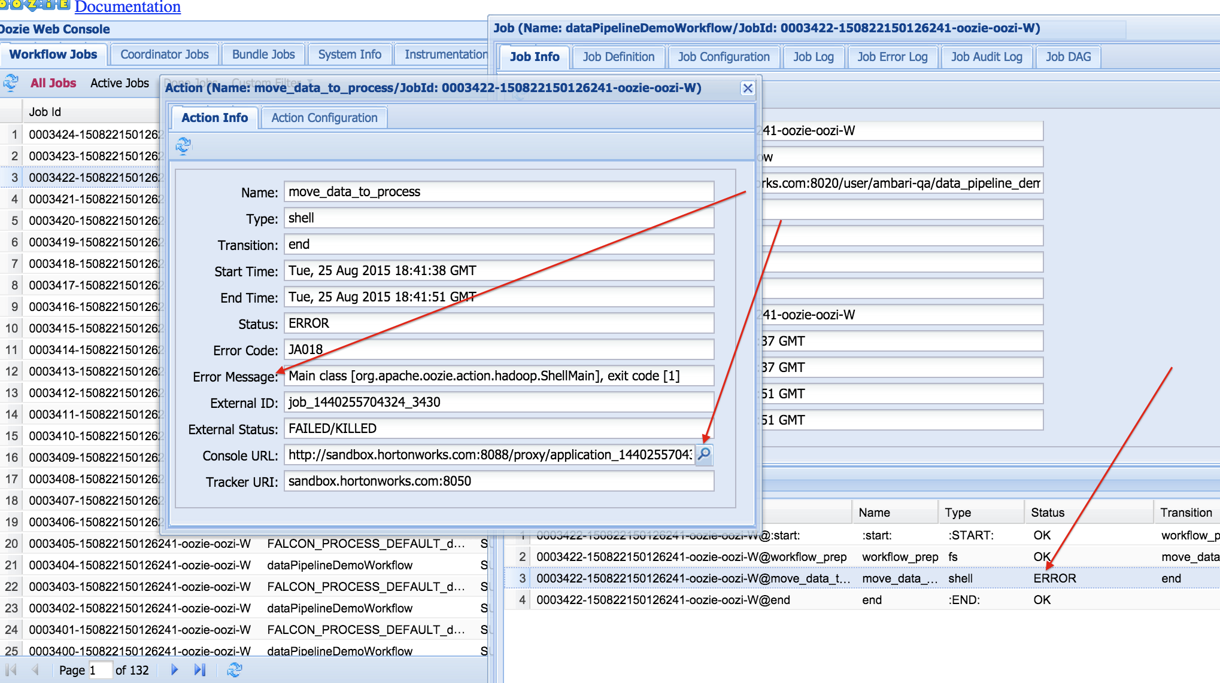This screenshot has height=683, width=1220.
Task: View the Job DAG tab
Action: click(x=1067, y=57)
